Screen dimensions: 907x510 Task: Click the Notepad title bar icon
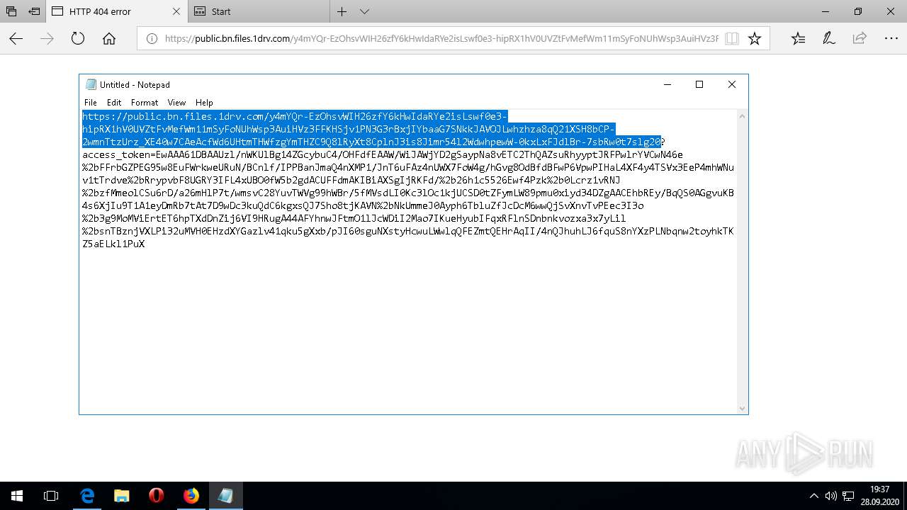click(91, 84)
